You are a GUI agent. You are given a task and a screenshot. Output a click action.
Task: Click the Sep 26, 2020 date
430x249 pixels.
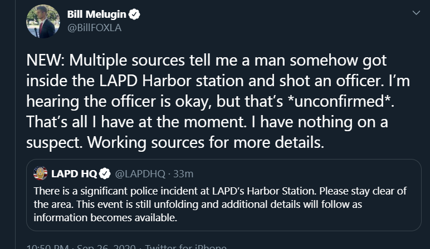click(106, 246)
